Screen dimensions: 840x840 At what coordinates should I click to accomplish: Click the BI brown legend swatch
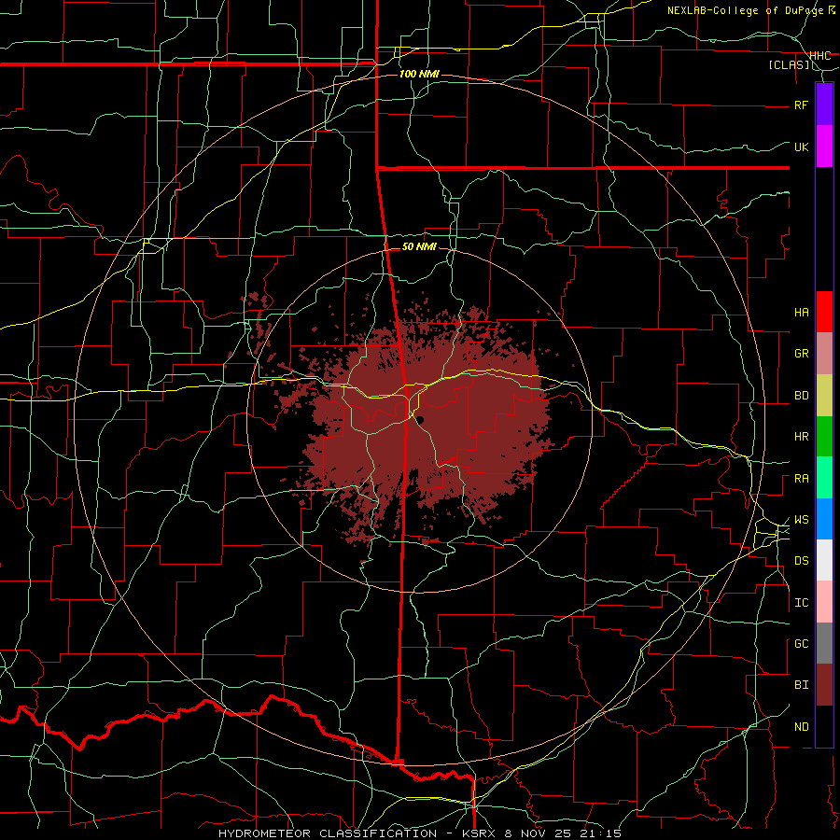pos(824,685)
